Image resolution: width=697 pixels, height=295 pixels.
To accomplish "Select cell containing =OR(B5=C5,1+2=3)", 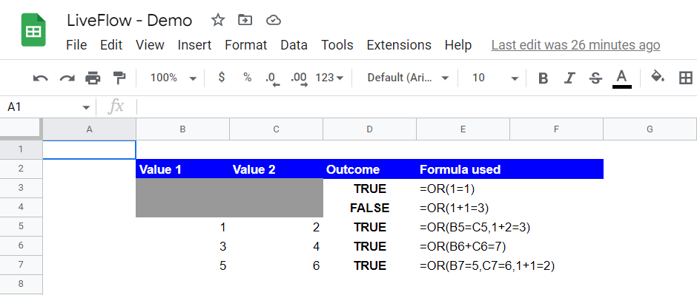I will pos(463,227).
